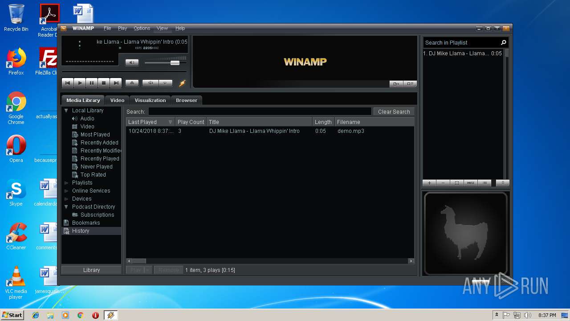Select the Top Rated view
The height and width of the screenshot is (321, 570).
pyautogui.click(x=93, y=175)
